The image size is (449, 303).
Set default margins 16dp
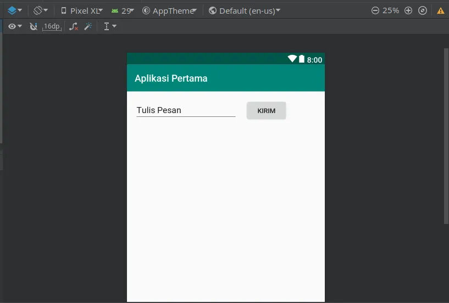click(52, 26)
